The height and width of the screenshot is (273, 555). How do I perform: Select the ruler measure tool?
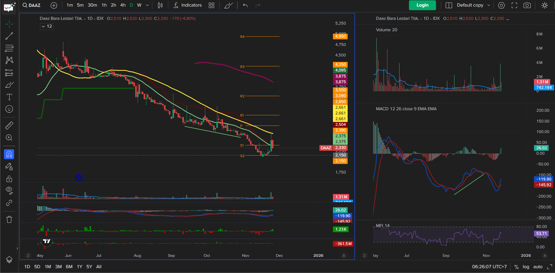pyautogui.click(x=9, y=125)
